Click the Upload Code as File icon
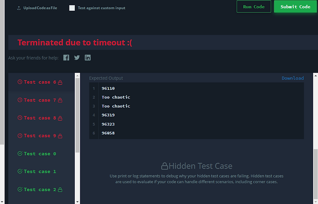 19,8
